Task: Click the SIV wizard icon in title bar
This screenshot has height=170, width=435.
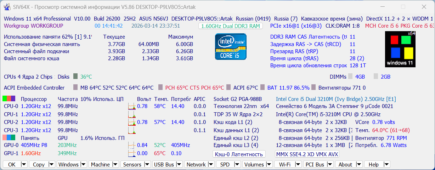Action: pyautogui.click(x=6, y=7)
